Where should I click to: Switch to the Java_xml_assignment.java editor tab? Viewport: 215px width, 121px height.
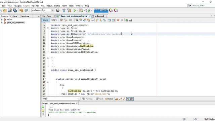tap(74, 16)
